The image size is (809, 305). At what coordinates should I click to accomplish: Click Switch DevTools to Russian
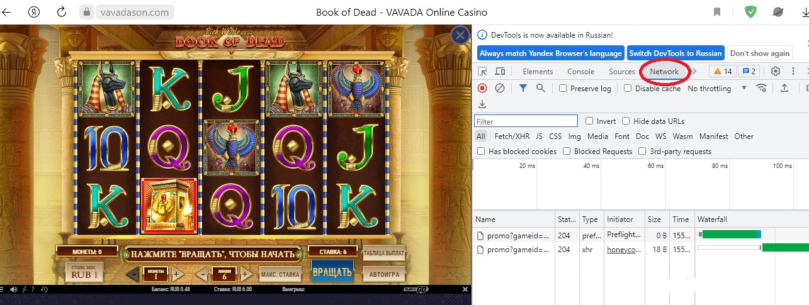coord(675,53)
